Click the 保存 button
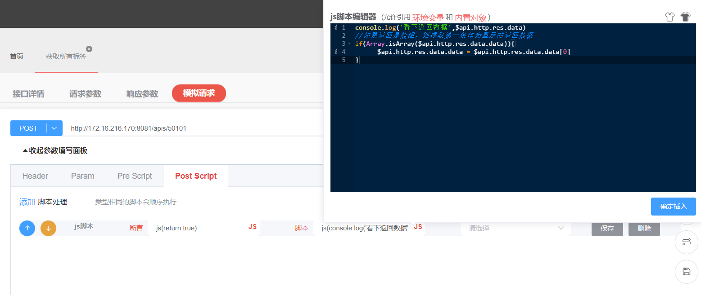Viewport: 701px width, 295px height. [607, 228]
